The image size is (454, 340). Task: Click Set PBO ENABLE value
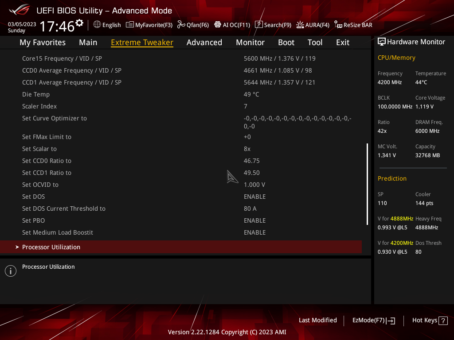click(254, 220)
